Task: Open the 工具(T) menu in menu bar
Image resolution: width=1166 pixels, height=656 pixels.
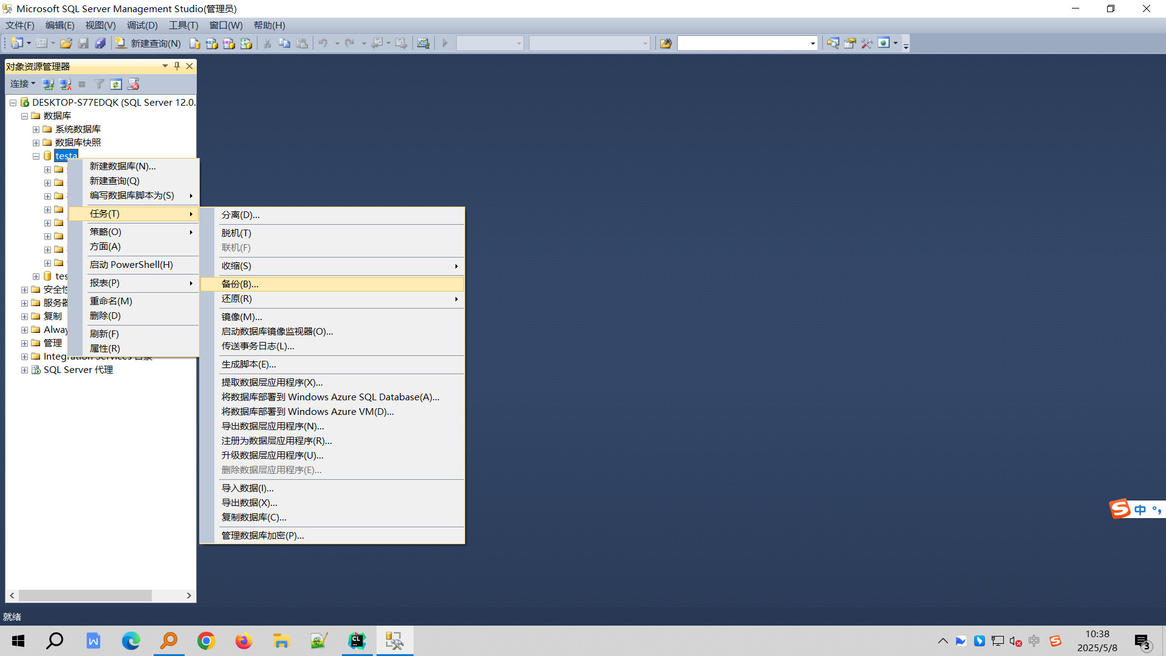Action: 183,25
